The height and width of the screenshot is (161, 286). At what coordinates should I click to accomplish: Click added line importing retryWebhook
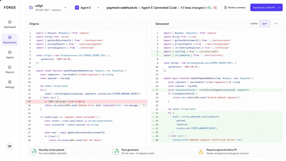[x=217, y=55]
